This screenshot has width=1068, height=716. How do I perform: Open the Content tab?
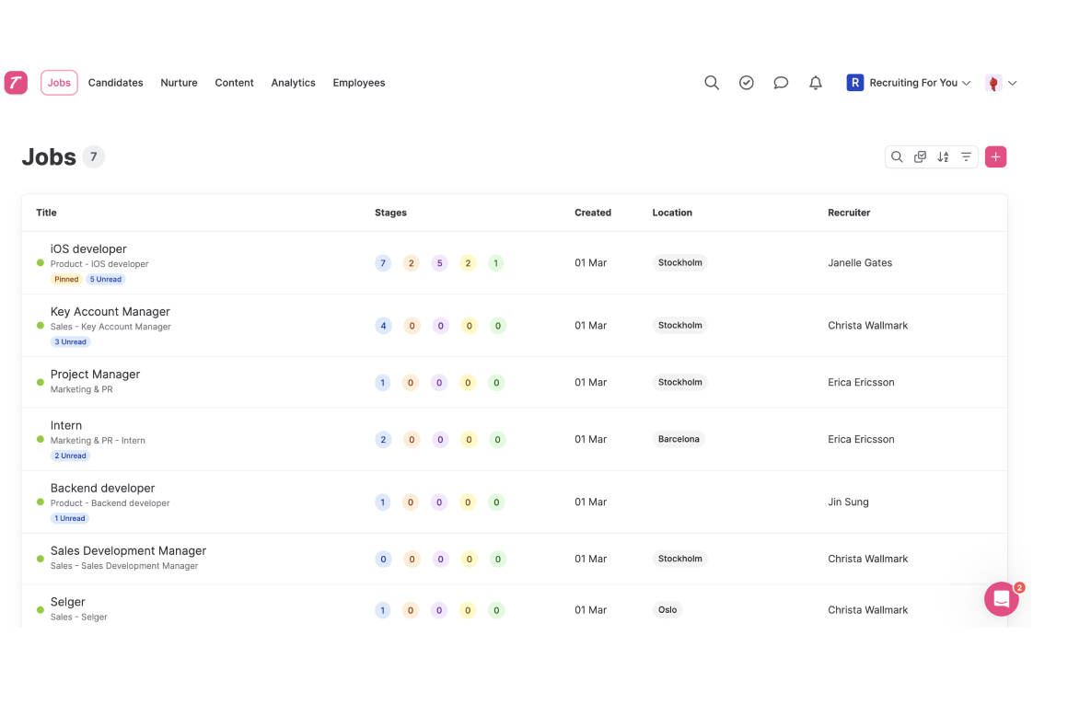coord(234,82)
